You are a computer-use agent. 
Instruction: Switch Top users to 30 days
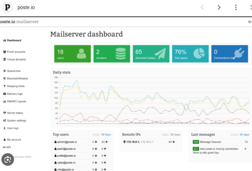pos(106,135)
